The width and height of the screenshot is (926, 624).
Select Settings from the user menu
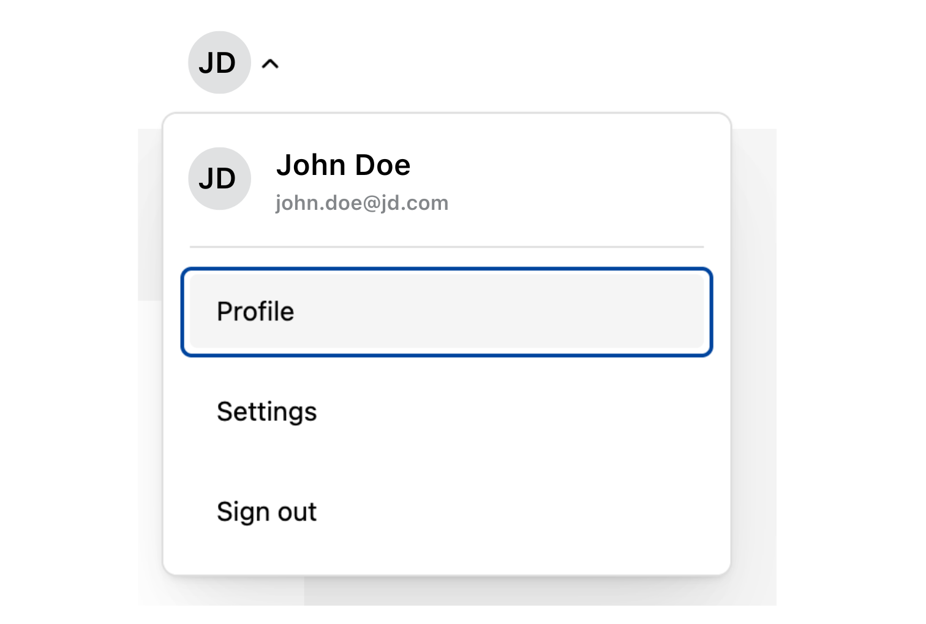point(446,412)
